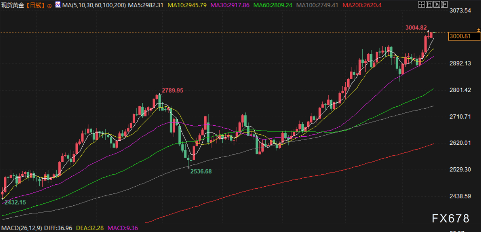Click the orange circled-plus icon beside 日线
The width and height of the screenshot is (481, 232).
pos(50,6)
